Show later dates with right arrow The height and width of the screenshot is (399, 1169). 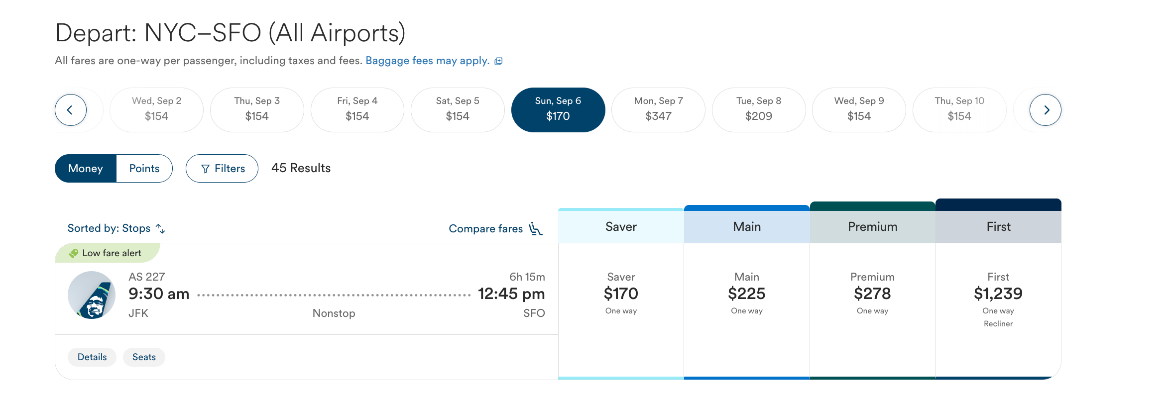tap(1046, 110)
